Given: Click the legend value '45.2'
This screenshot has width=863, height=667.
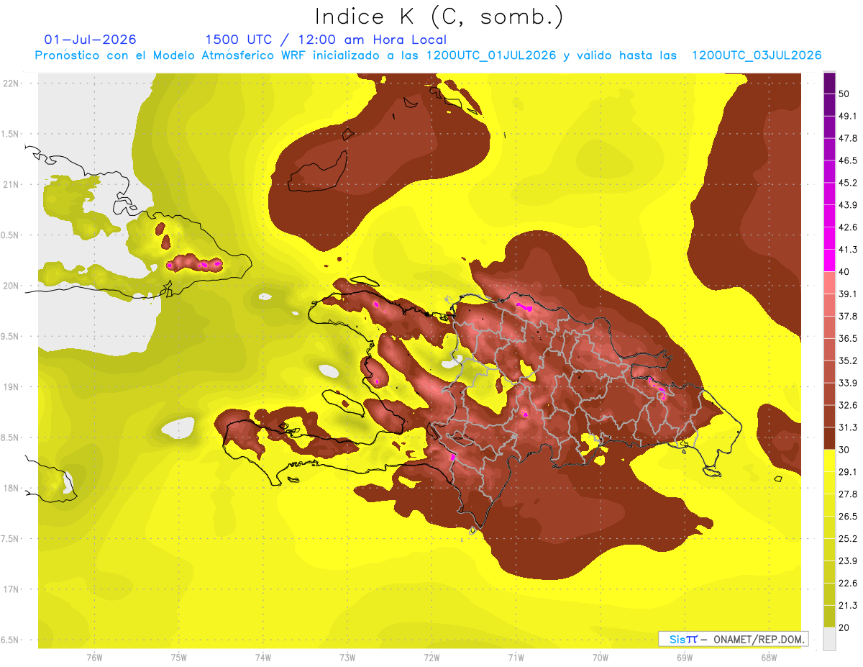Looking at the screenshot, I should pyautogui.click(x=848, y=183).
